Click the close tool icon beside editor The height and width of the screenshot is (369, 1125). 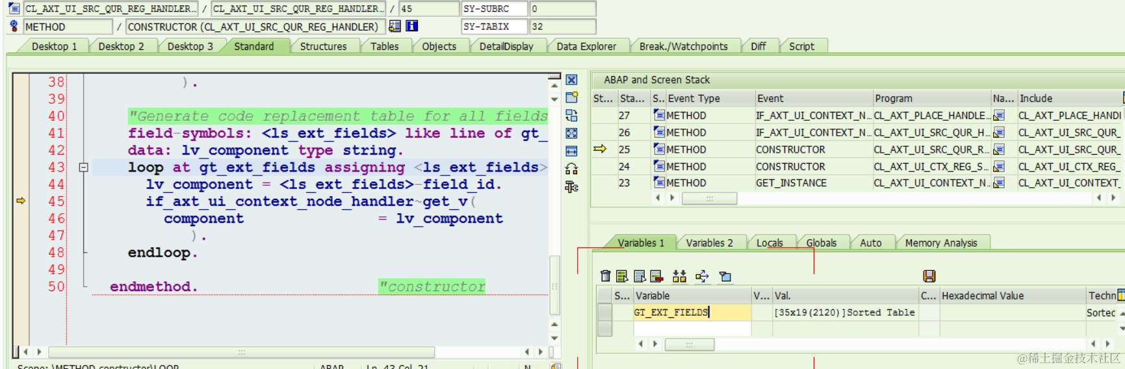571,80
